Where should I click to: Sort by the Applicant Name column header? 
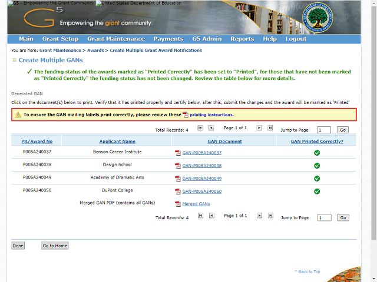116,141
